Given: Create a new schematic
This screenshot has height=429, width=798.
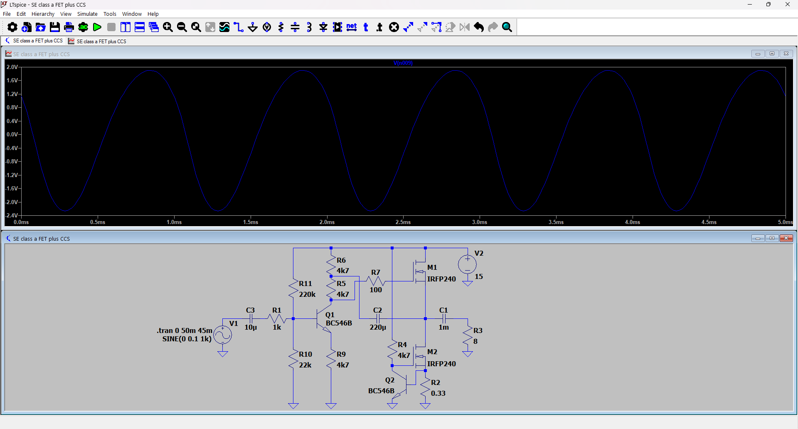Looking at the screenshot, I should tap(27, 27).
